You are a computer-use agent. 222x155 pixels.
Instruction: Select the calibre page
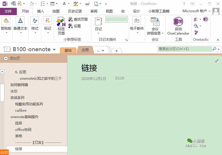click(21, 111)
